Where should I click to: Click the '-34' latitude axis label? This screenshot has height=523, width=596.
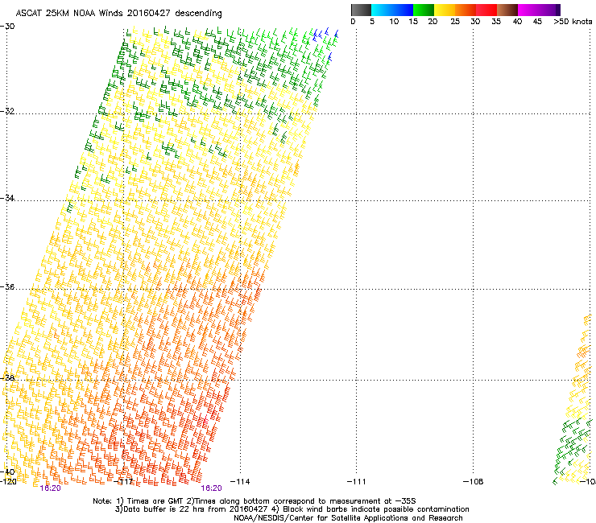point(7,198)
